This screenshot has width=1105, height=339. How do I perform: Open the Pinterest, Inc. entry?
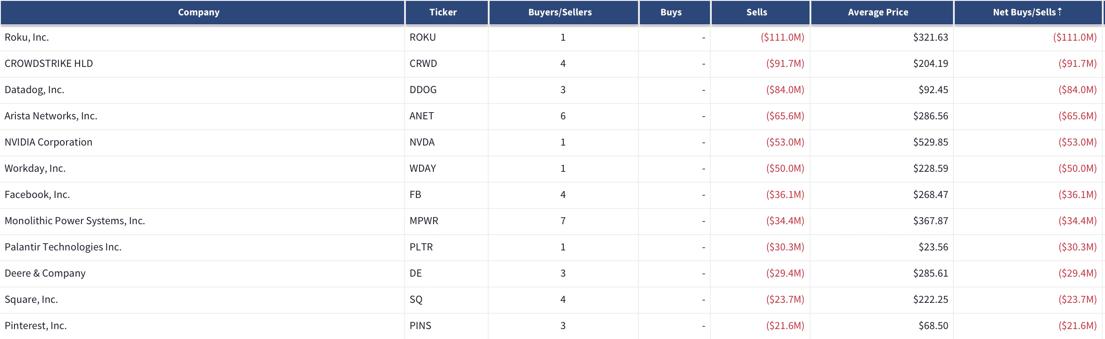click(35, 326)
